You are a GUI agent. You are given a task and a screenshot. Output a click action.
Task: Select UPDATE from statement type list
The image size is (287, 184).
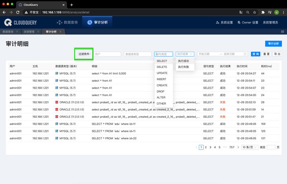[163, 73]
